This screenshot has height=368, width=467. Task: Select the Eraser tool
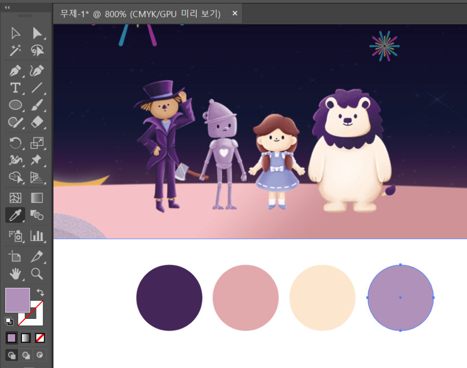[x=37, y=122]
